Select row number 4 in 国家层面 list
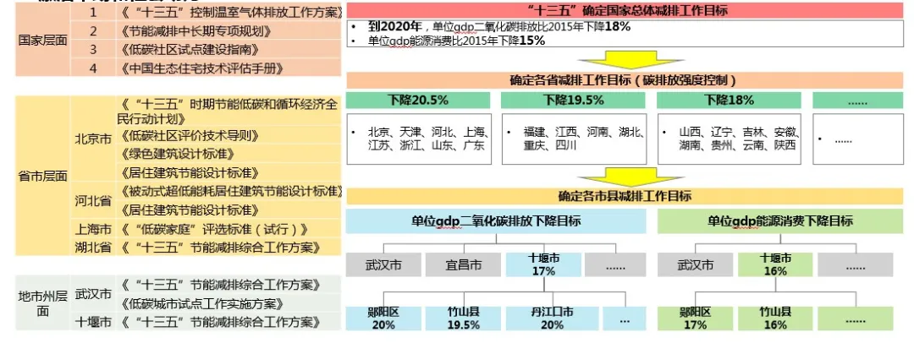The height and width of the screenshot is (343, 914). [x=93, y=68]
